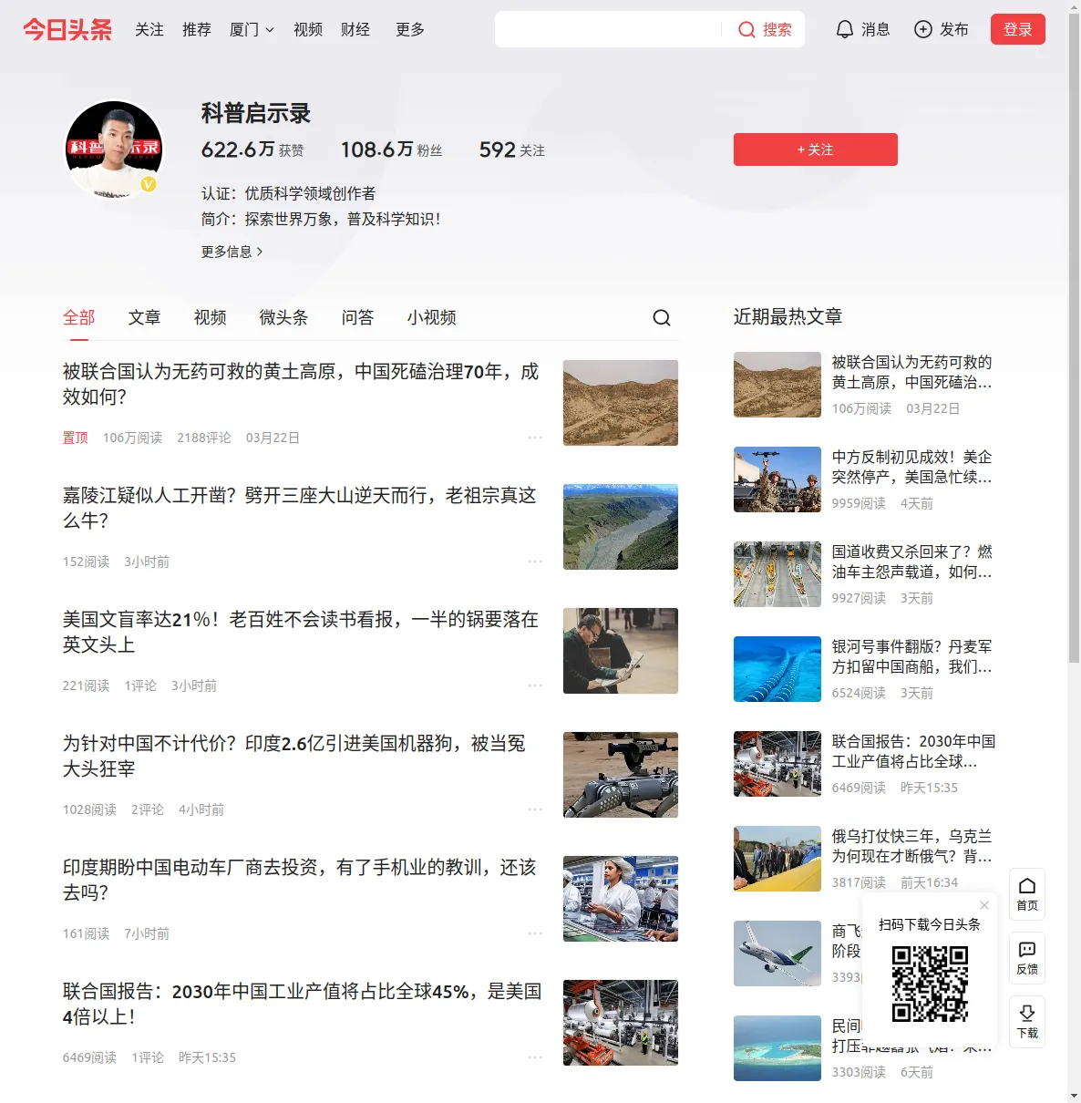Viewport: 1081px width, 1103px height.
Task: Open article 联合国报告：2030年中国工业产值 in main list
Action: (x=303, y=1004)
